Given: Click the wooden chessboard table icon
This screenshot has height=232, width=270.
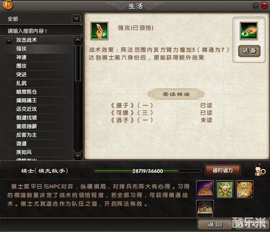Looking at the screenshot, I should (x=205, y=209).
